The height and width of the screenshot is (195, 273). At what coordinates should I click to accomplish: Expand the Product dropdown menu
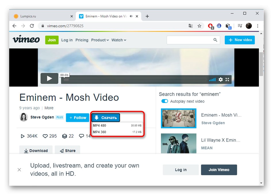pyautogui.click(x=100, y=40)
